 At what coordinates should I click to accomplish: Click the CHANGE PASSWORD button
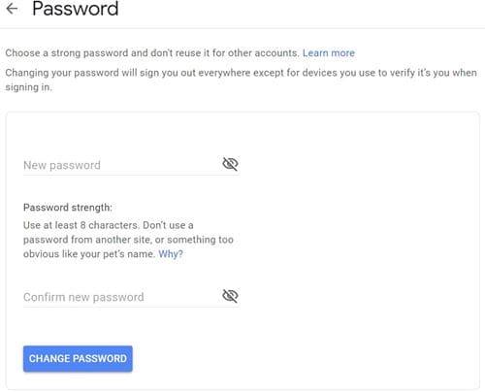pyautogui.click(x=78, y=359)
